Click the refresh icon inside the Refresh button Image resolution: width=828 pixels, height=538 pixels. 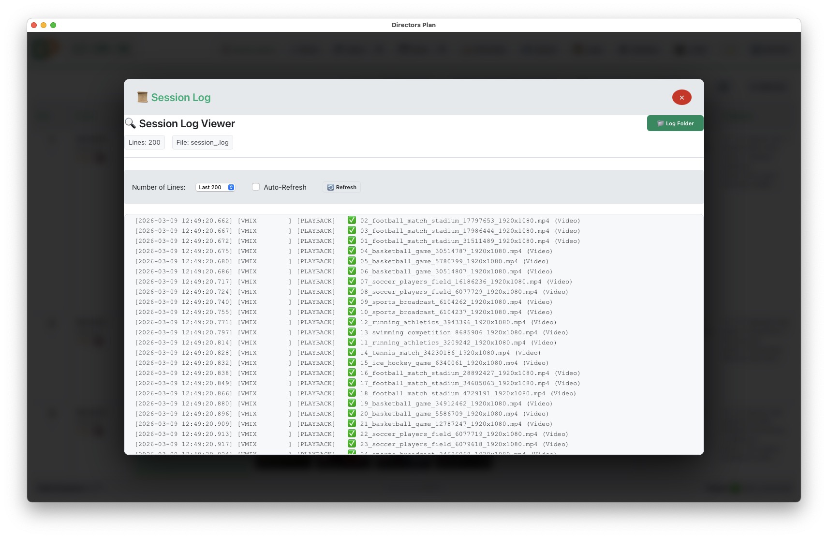coord(330,187)
